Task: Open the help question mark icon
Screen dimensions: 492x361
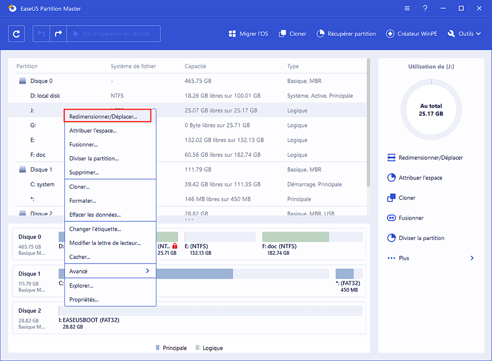Action: [x=425, y=8]
